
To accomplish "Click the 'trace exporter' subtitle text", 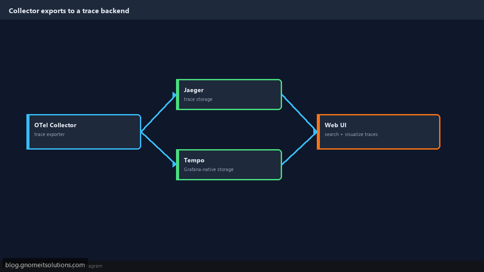I will click(x=49, y=134).
